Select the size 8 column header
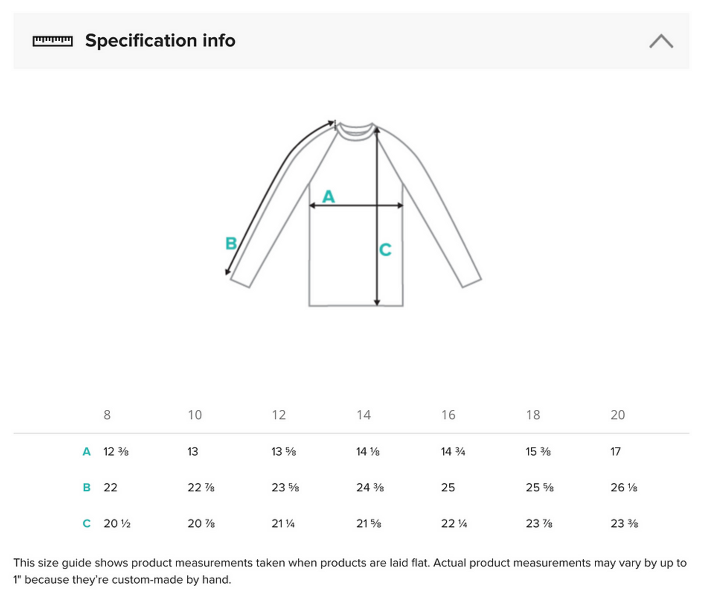 pyautogui.click(x=107, y=415)
